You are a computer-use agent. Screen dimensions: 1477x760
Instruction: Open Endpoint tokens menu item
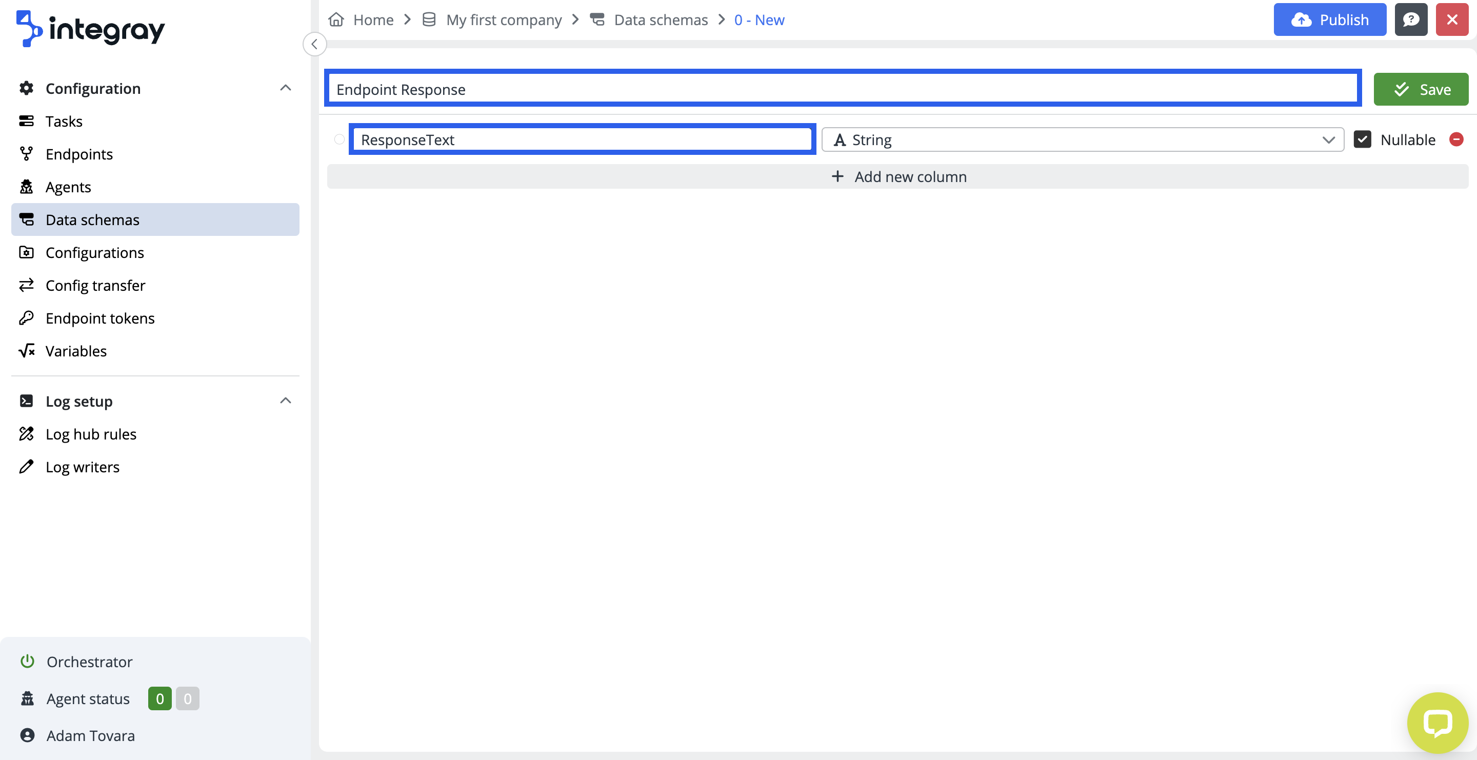[x=100, y=318]
